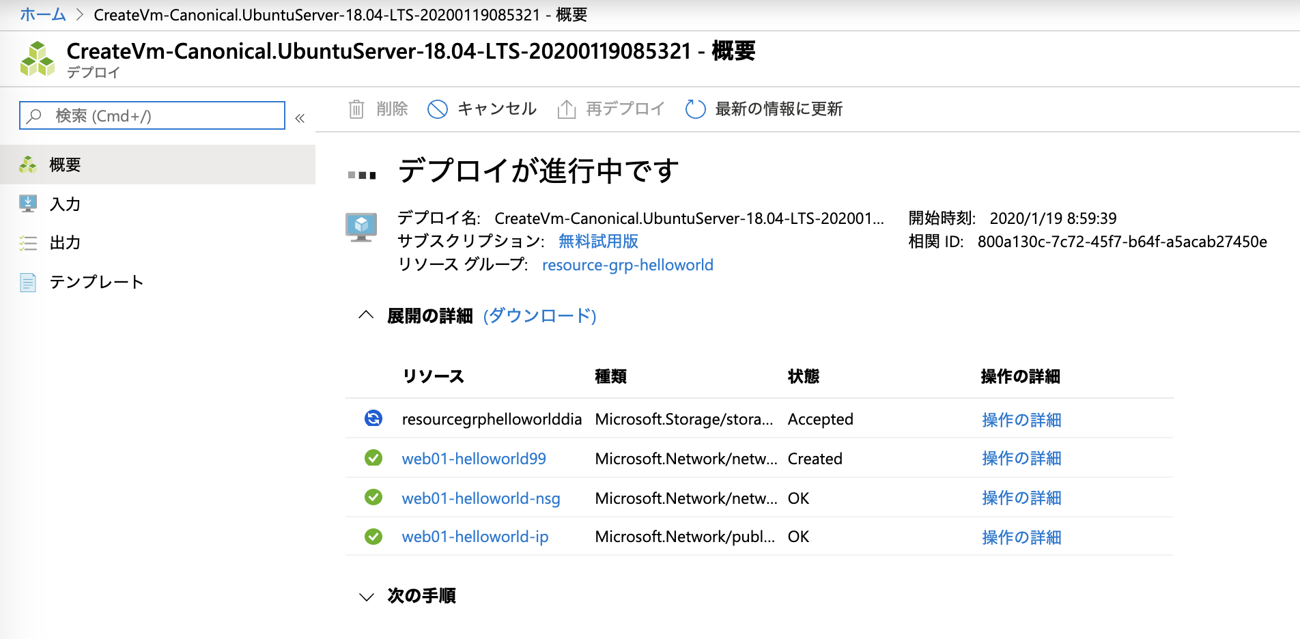Click the 状態 column header
Viewport: 1300px width, 639px height.
(x=804, y=376)
